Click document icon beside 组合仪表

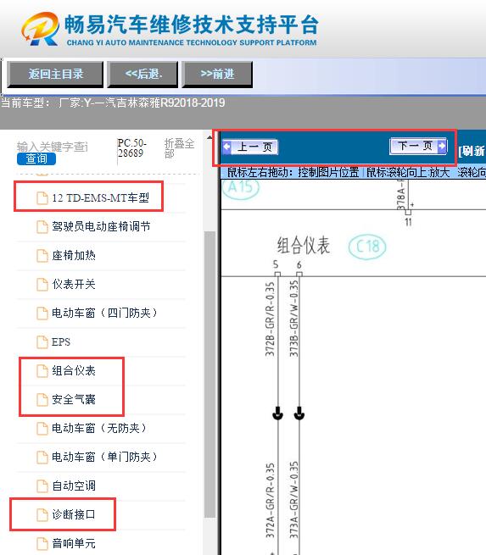[x=42, y=370]
